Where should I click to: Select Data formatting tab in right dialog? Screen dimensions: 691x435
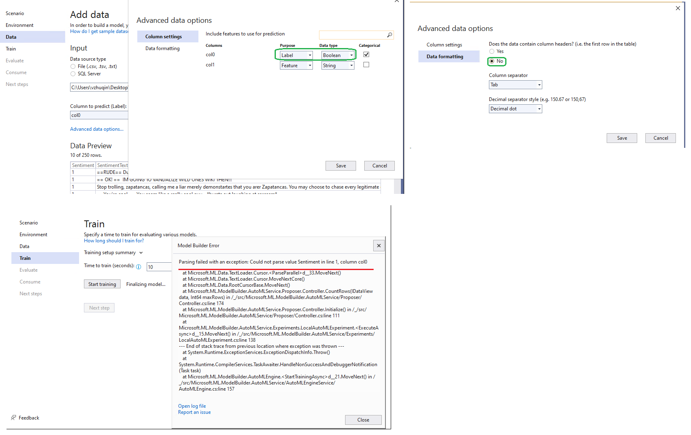449,57
